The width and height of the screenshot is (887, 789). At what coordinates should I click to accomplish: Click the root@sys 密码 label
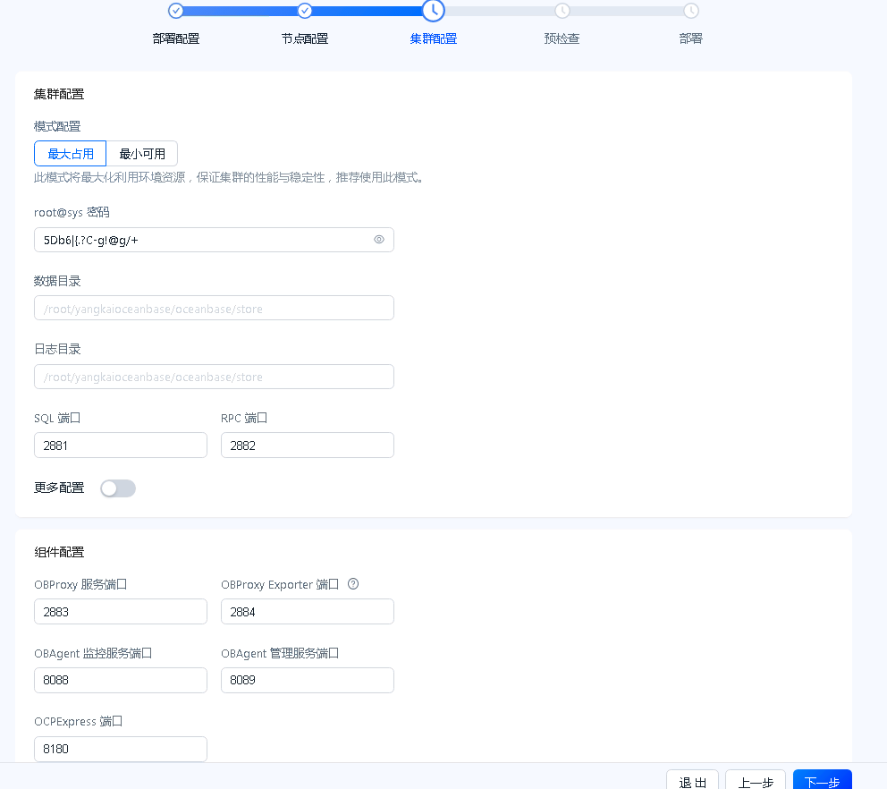72,212
